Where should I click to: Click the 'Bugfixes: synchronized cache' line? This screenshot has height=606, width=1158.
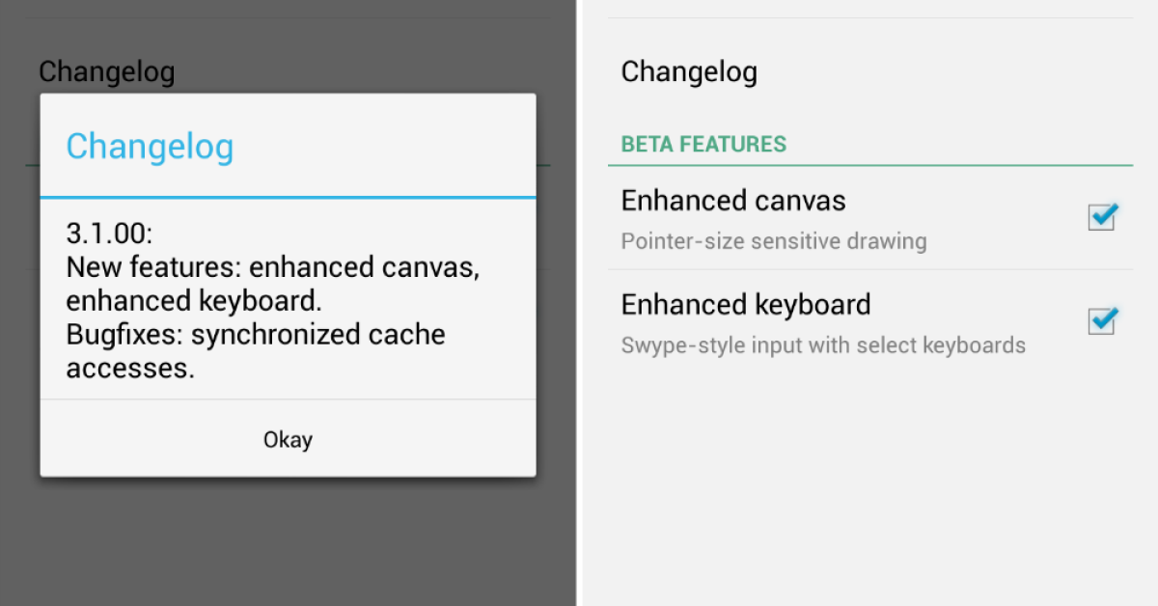[x=256, y=335]
